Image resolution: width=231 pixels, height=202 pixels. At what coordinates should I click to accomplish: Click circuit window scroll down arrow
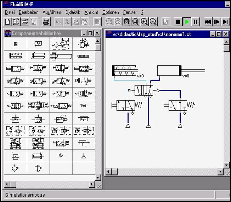226,165
